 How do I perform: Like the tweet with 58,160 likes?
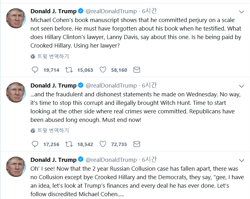tap(103, 70)
